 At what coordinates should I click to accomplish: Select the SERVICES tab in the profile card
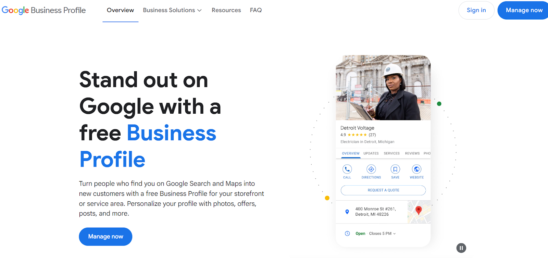391,153
